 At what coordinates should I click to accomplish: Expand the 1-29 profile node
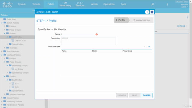pos(10,87)
